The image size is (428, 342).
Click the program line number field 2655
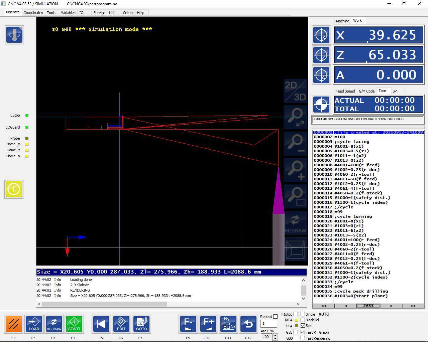pyautogui.click(x=368, y=306)
